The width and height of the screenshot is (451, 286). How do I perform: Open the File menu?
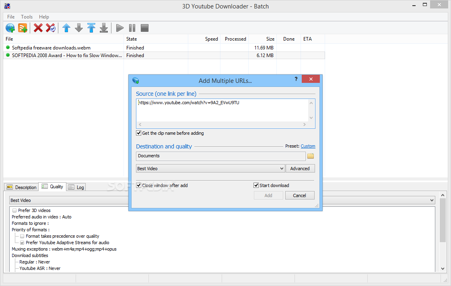coord(11,16)
